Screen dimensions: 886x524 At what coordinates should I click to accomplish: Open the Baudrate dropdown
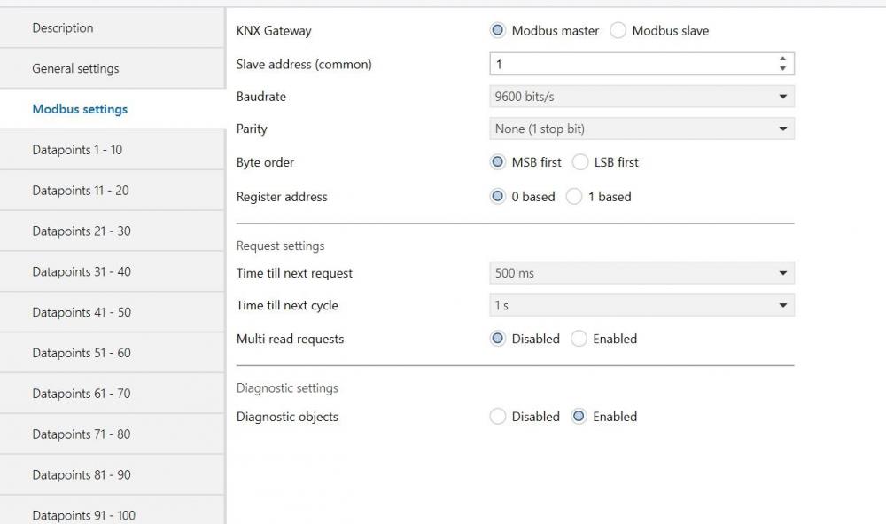pos(641,97)
